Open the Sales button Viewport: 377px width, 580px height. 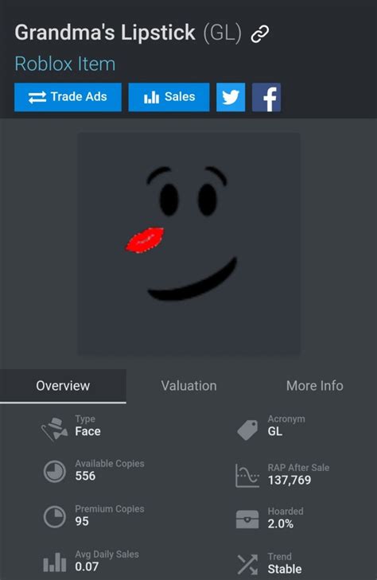(x=169, y=97)
